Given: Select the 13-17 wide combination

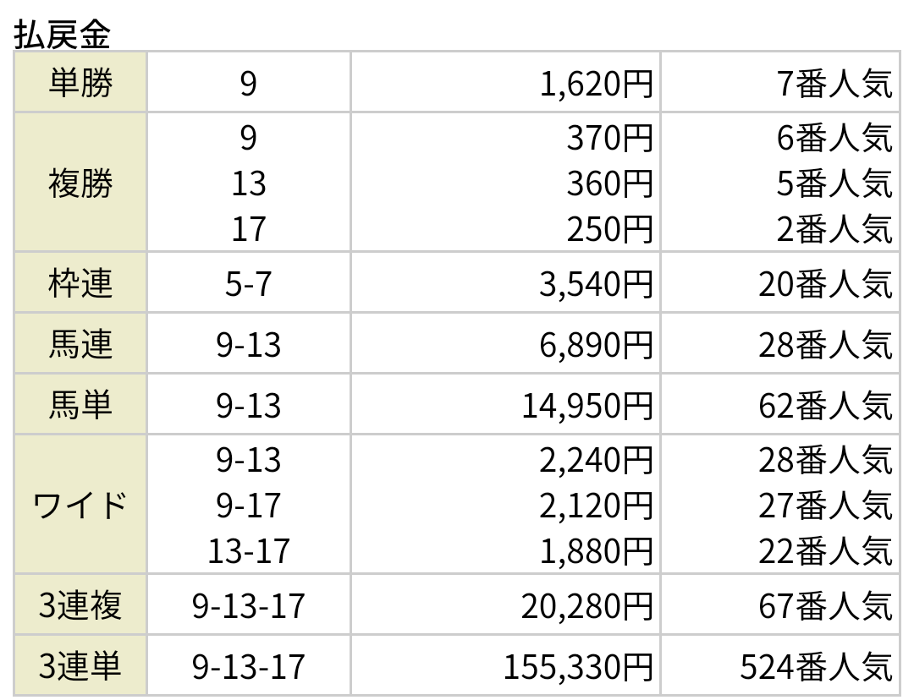Looking at the screenshot, I should 248,551.
